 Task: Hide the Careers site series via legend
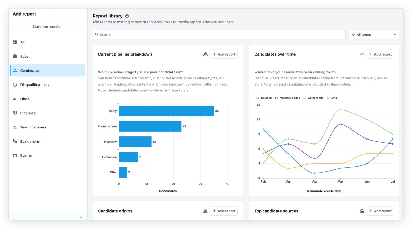313,98
